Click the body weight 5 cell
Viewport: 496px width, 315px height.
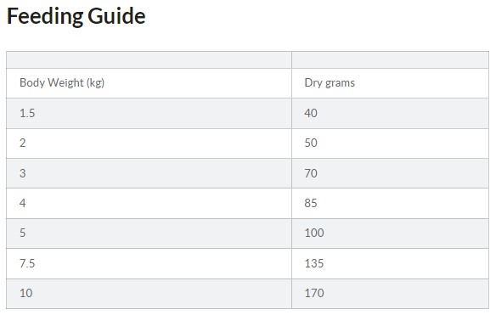pyautogui.click(x=149, y=233)
